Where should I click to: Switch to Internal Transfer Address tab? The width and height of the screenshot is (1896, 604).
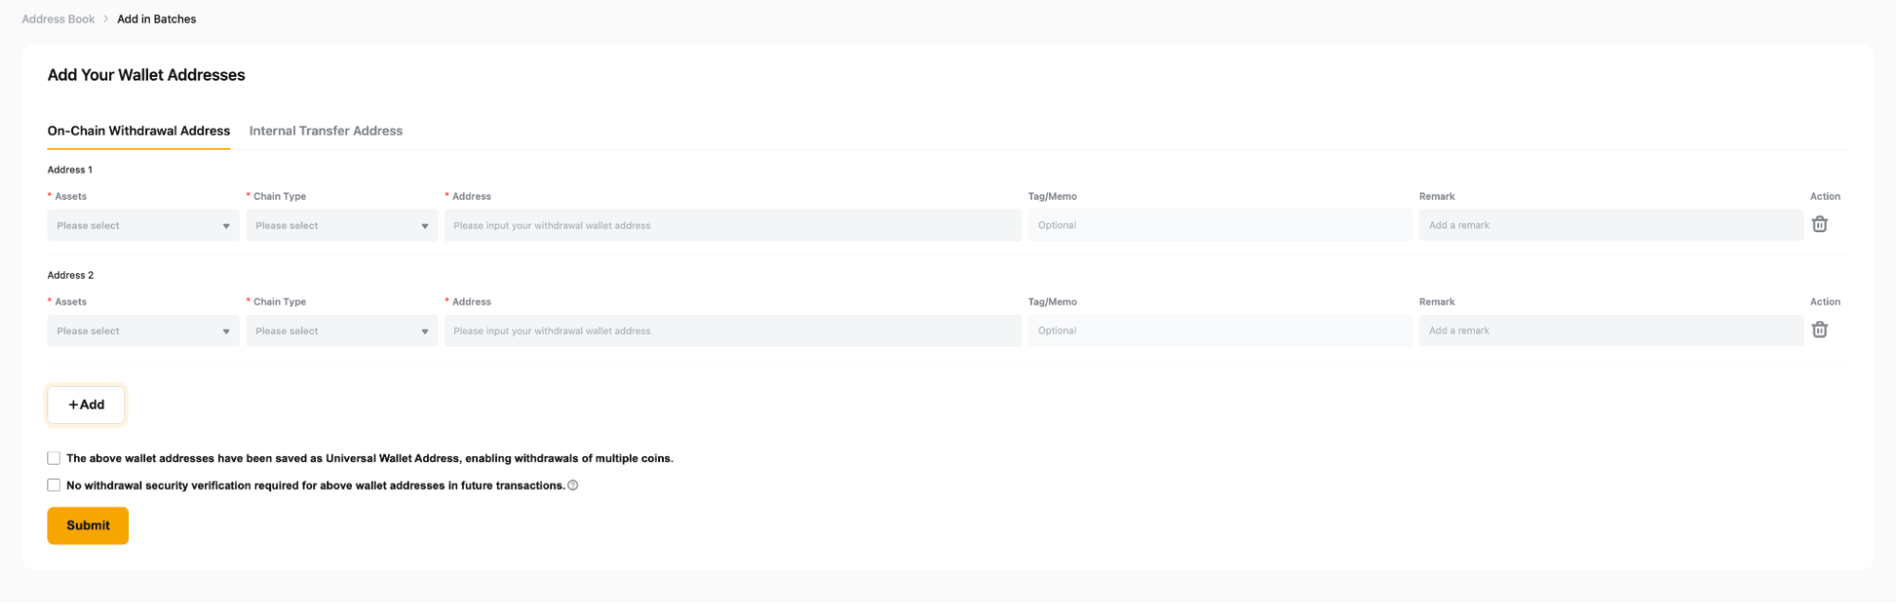tap(325, 131)
